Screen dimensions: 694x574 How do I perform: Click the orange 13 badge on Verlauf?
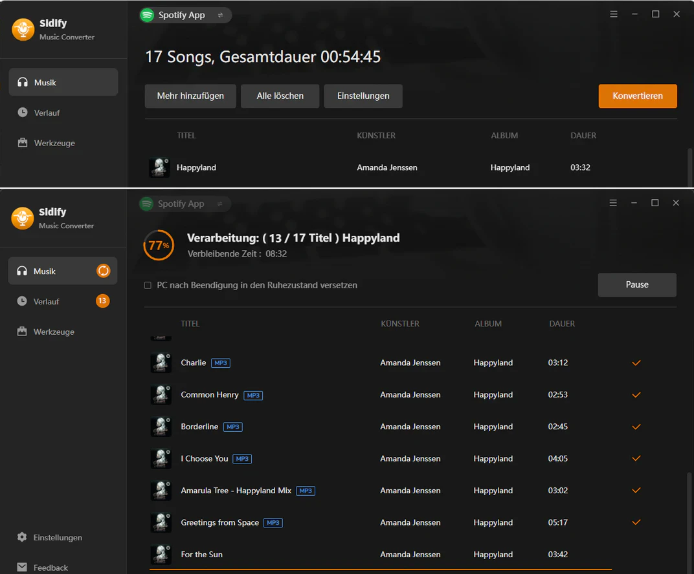pyautogui.click(x=102, y=301)
